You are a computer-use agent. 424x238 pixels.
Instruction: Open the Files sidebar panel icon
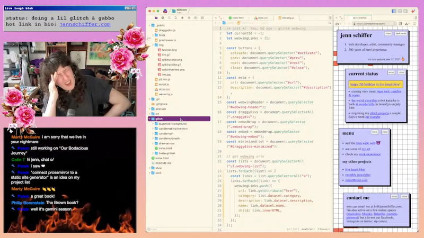coord(156,18)
